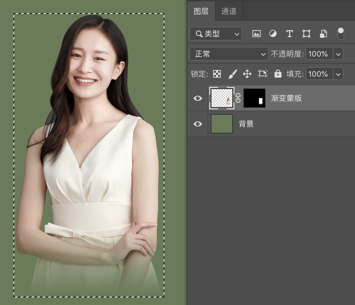Expand the 填充 slider arrow
355x305 pixels.
tap(338, 74)
